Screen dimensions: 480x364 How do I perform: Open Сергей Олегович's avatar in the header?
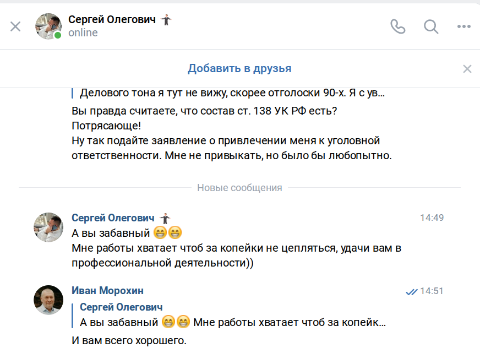pyautogui.click(x=48, y=26)
